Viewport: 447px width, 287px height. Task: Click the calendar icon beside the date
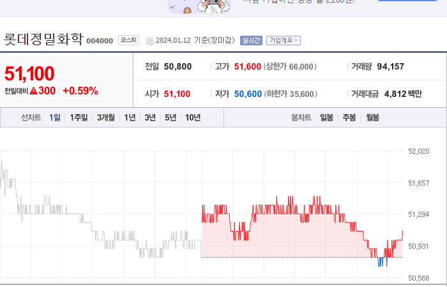point(149,41)
